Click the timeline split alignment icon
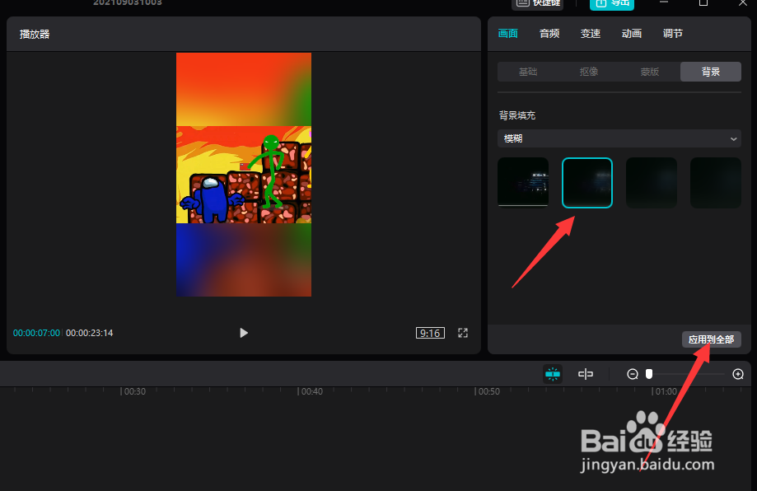757x491 pixels. (x=586, y=374)
